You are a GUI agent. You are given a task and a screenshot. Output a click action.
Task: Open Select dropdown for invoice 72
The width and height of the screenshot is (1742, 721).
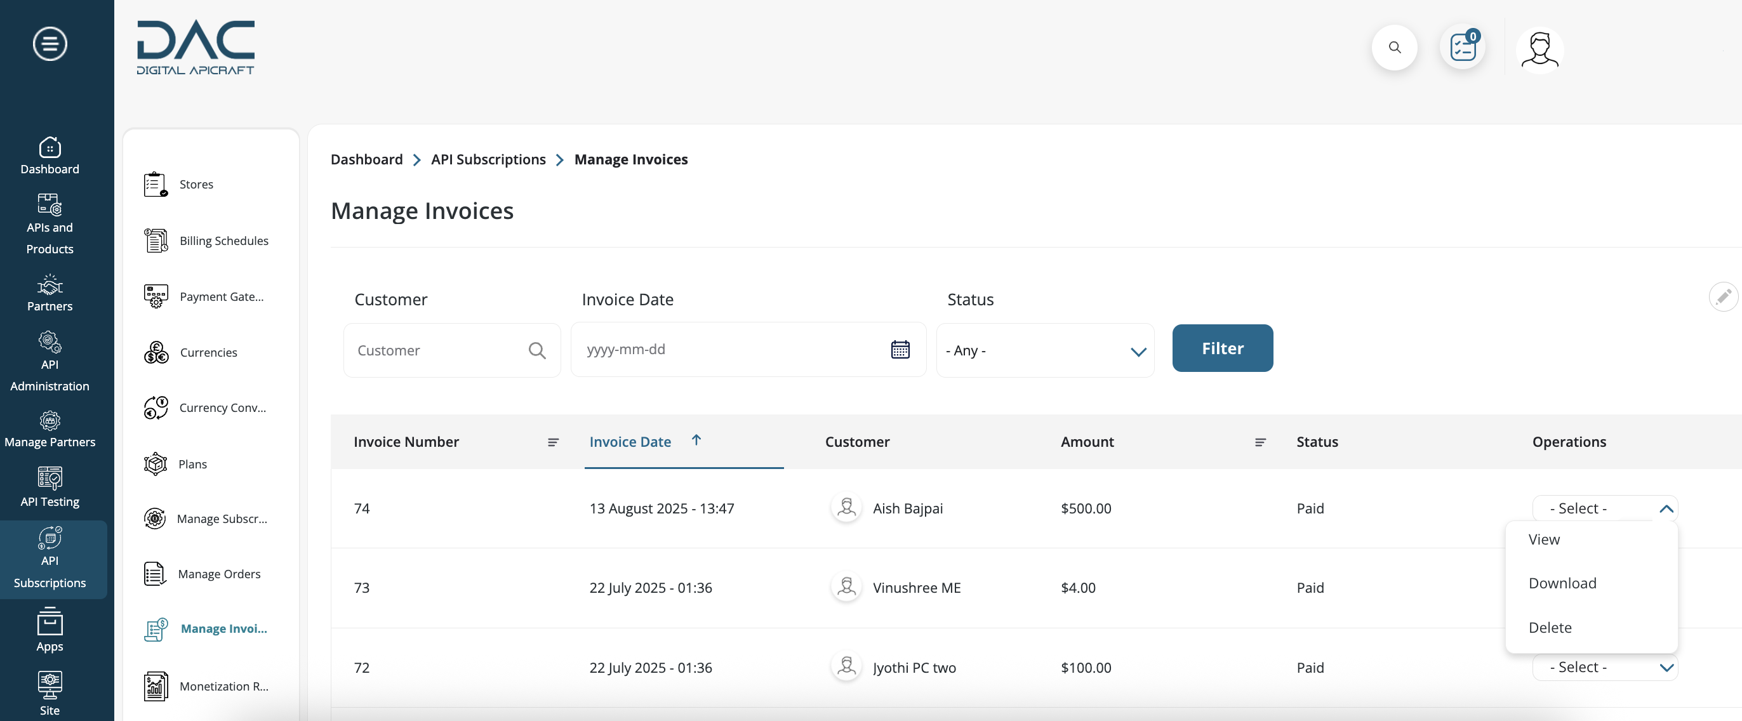pyautogui.click(x=1605, y=667)
